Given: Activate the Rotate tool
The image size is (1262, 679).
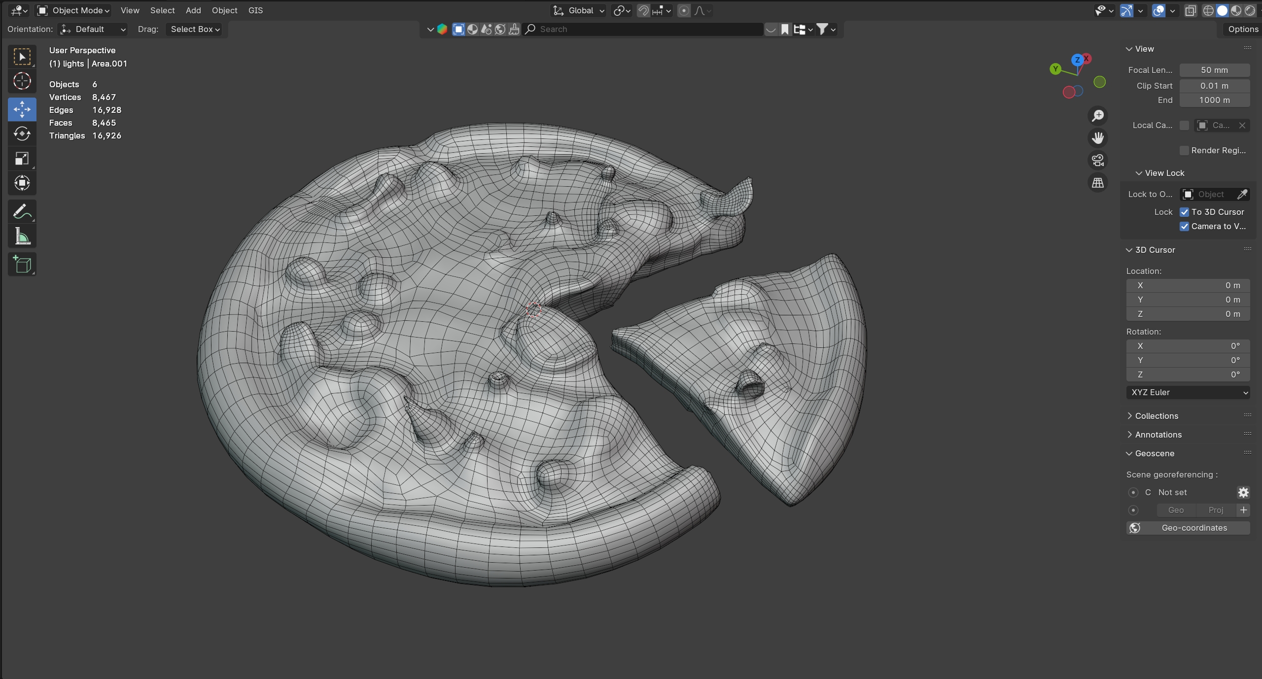Looking at the screenshot, I should [22, 134].
